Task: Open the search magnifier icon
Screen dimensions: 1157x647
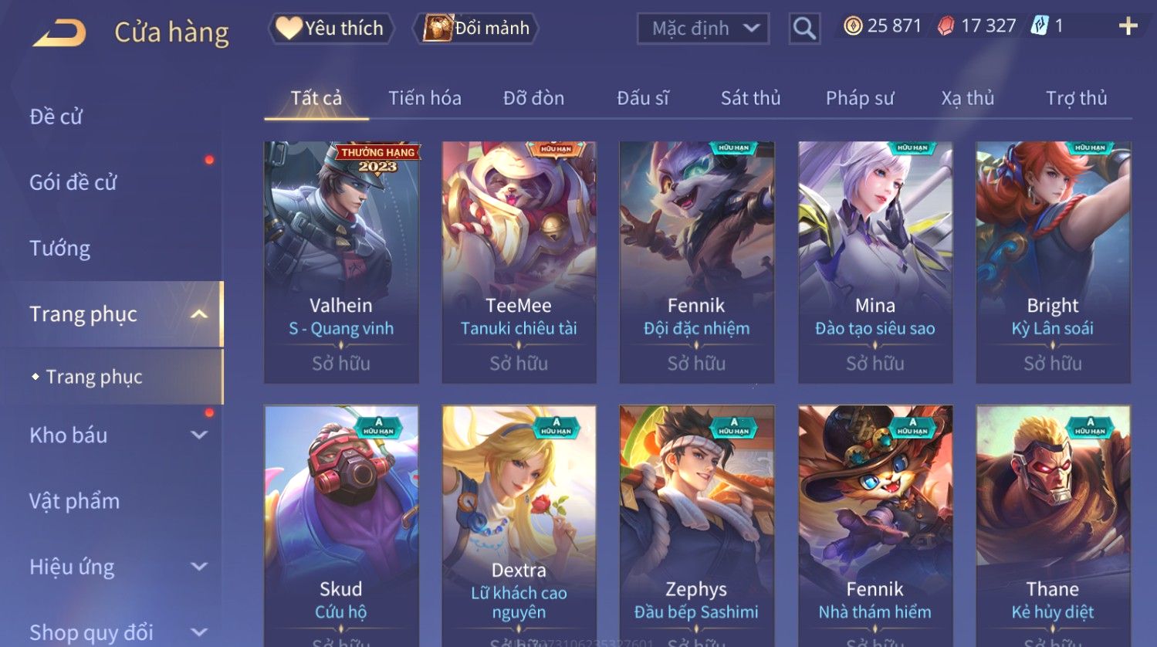Action: pyautogui.click(x=804, y=29)
